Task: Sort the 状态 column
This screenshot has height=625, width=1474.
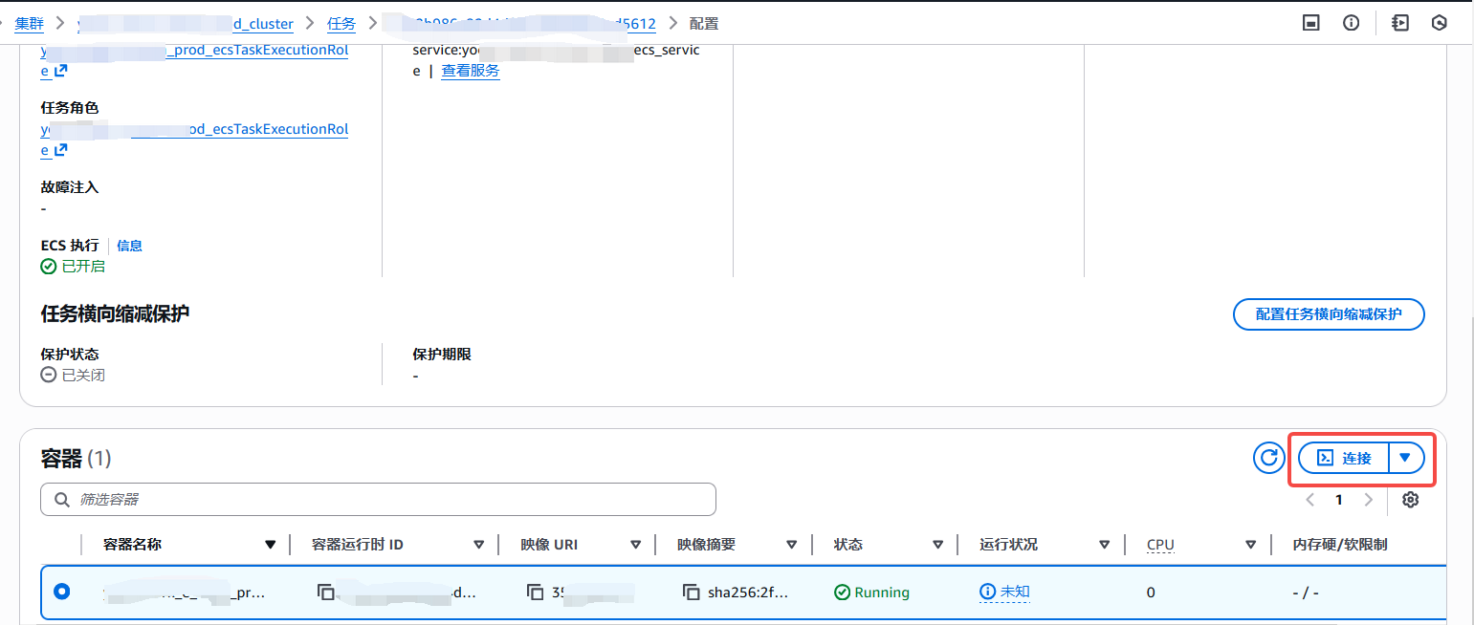Action: [938, 545]
